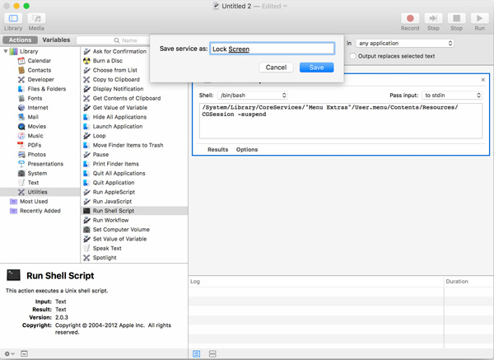Click the Stop toolbar button
494x360 pixels.
[456, 18]
